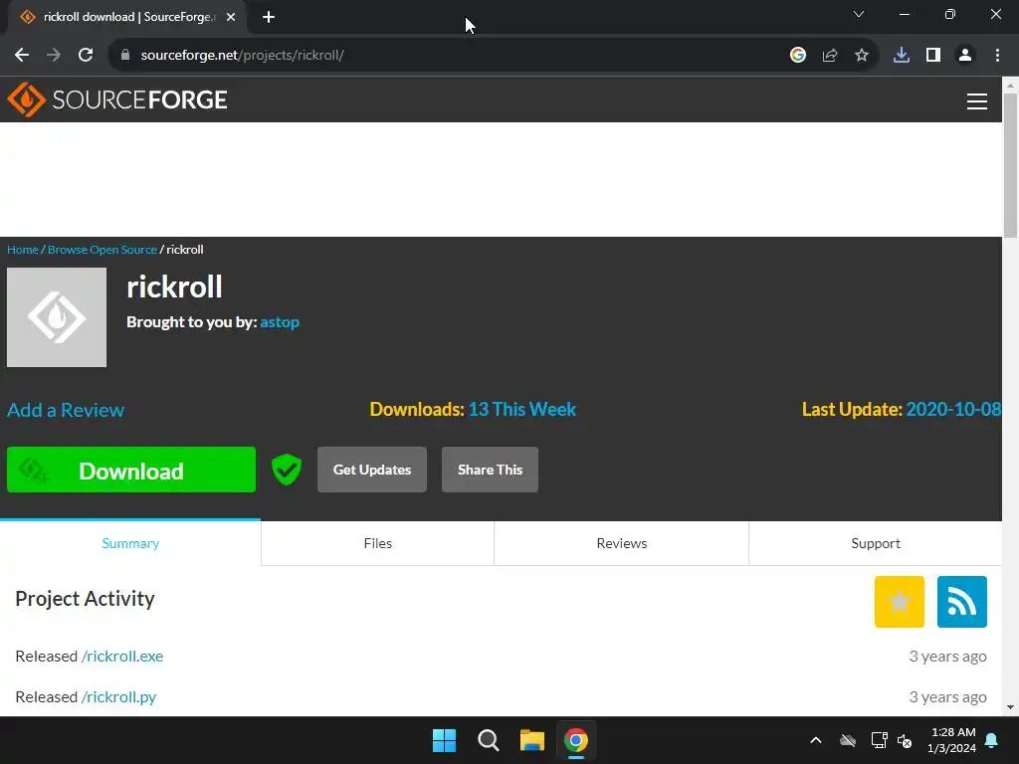Go to Home breadcrumb link
1019x764 pixels.
23,250
